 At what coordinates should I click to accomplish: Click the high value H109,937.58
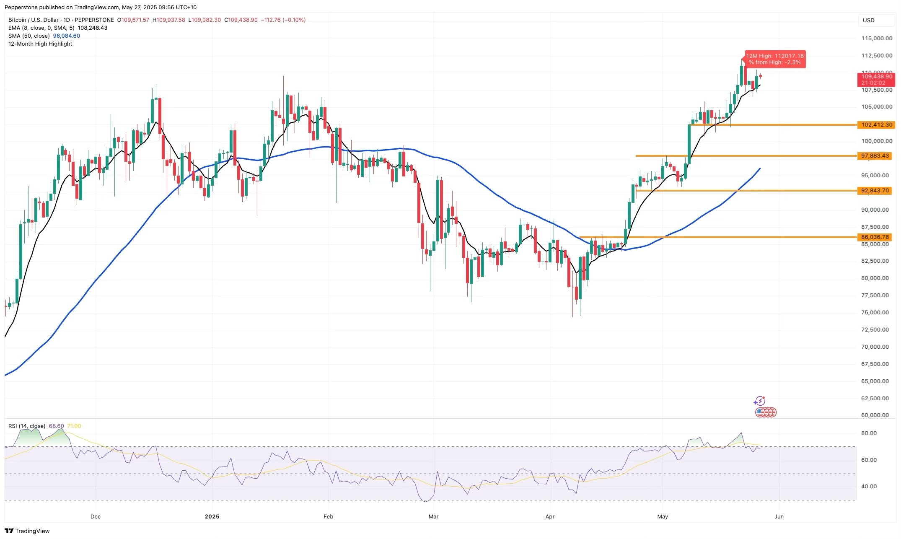tap(168, 20)
